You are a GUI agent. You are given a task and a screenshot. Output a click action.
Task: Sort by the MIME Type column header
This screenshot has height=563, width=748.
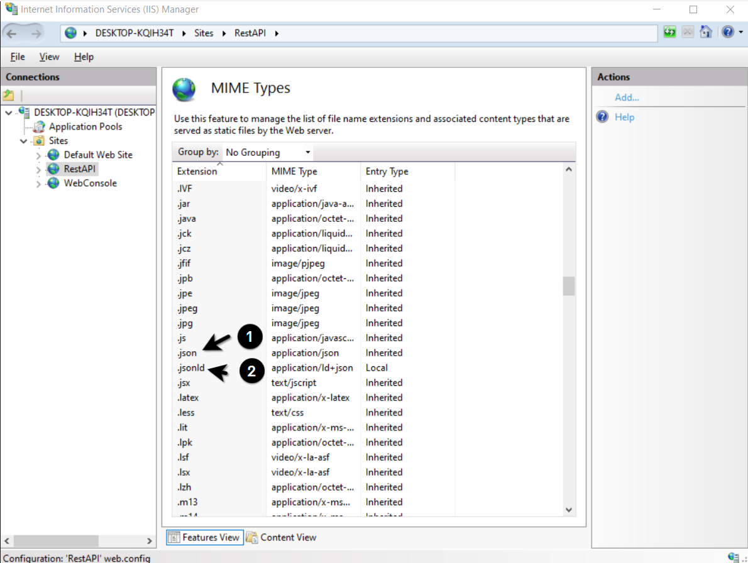click(x=314, y=171)
